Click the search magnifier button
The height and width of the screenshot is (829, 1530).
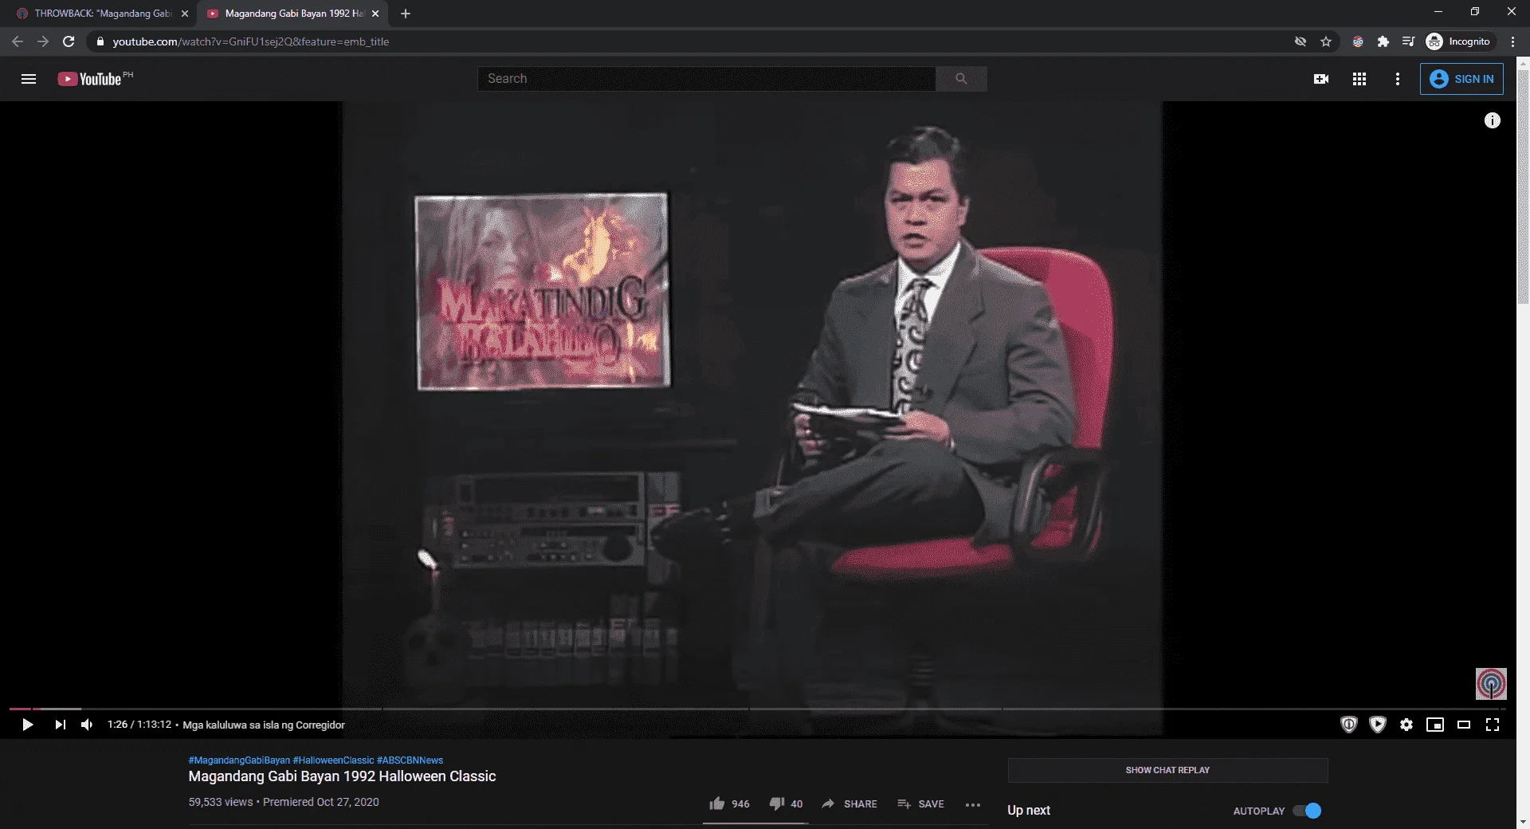click(961, 79)
